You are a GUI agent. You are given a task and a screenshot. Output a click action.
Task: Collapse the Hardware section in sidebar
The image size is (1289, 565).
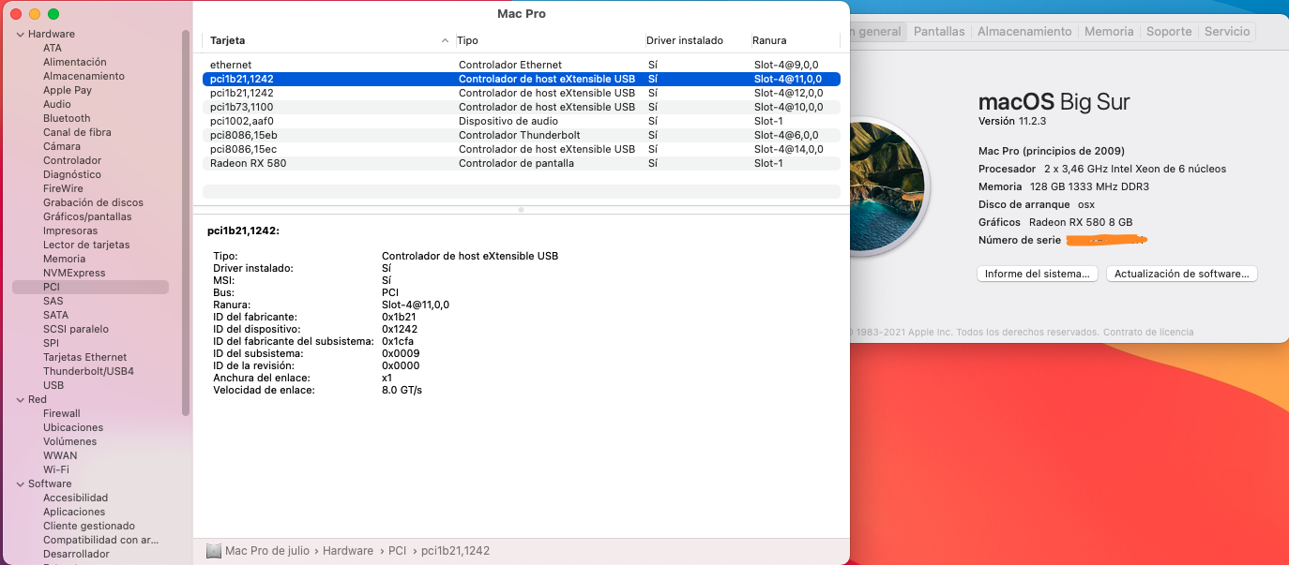20,35
